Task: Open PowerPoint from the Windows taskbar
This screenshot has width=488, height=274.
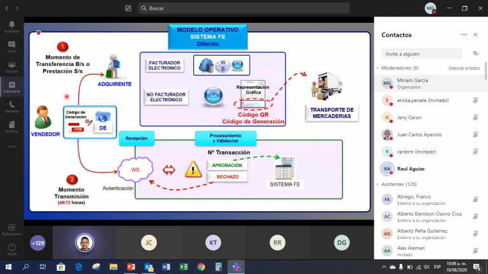Action: point(131,267)
